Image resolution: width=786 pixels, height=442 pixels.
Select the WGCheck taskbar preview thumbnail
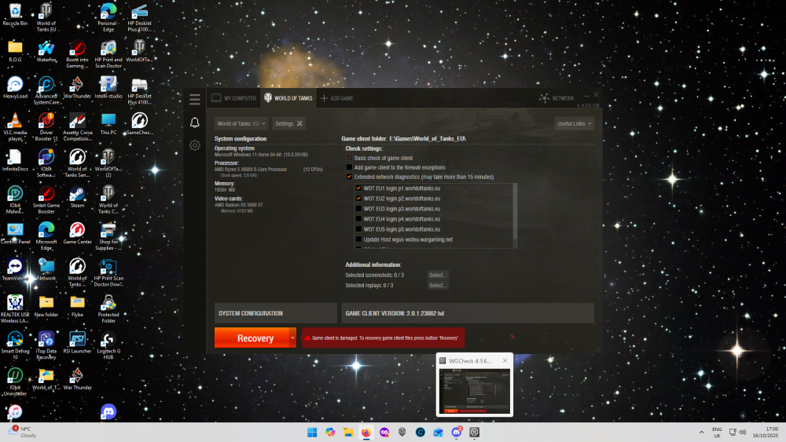point(474,392)
